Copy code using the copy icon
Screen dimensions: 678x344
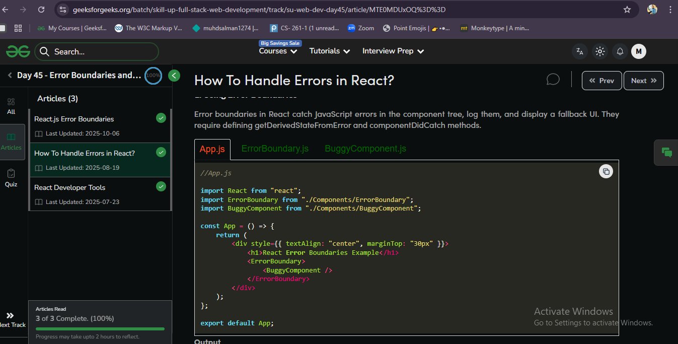pyautogui.click(x=606, y=171)
